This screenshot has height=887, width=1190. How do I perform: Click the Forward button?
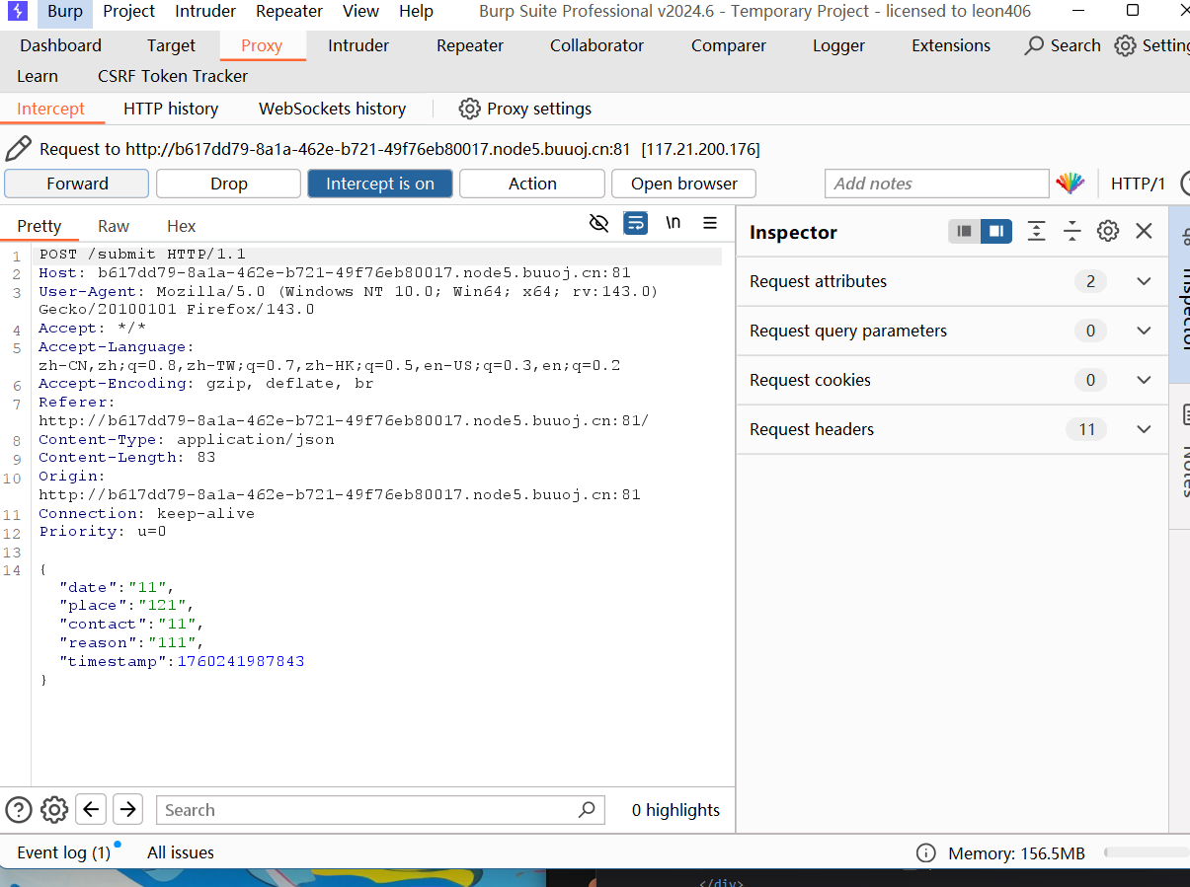click(x=77, y=184)
